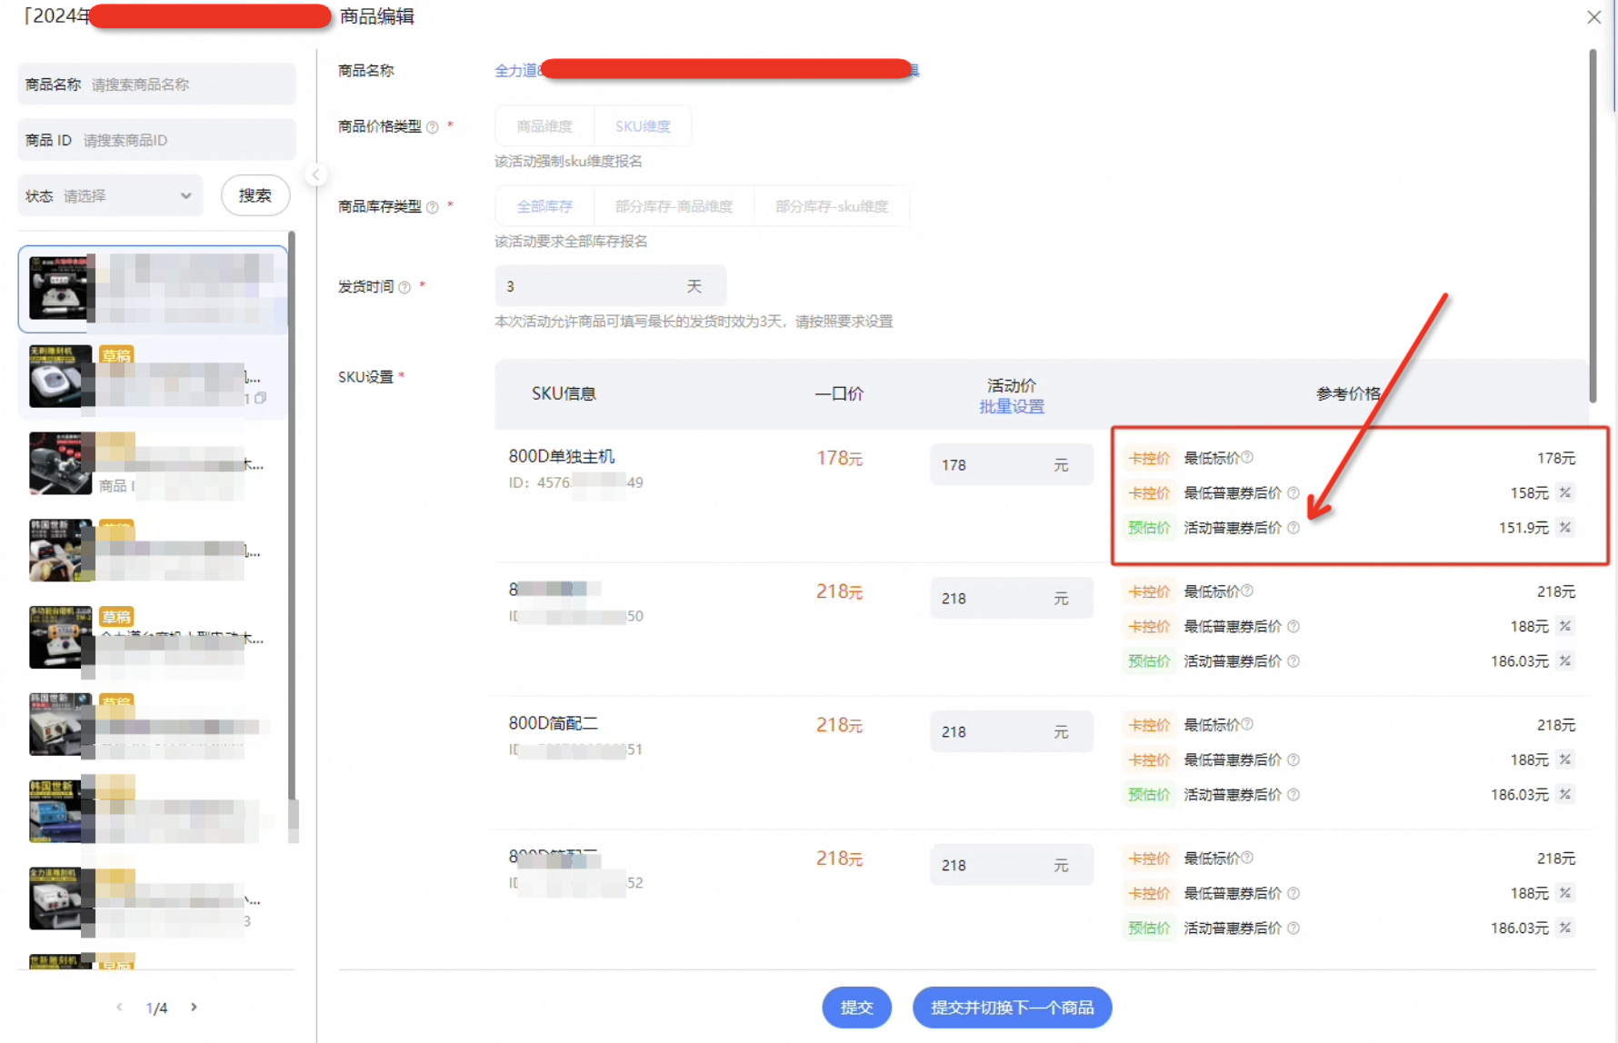This screenshot has width=1618, height=1043.
Task: Edit 活动价 field for 800D简配二
Action: tap(1011, 732)
